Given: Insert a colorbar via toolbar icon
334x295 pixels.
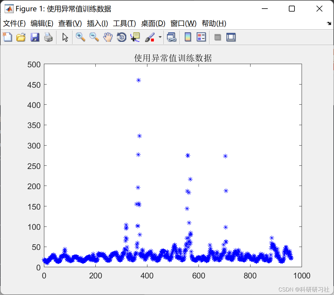Looking at the screenshot, I should click(188, 37).
